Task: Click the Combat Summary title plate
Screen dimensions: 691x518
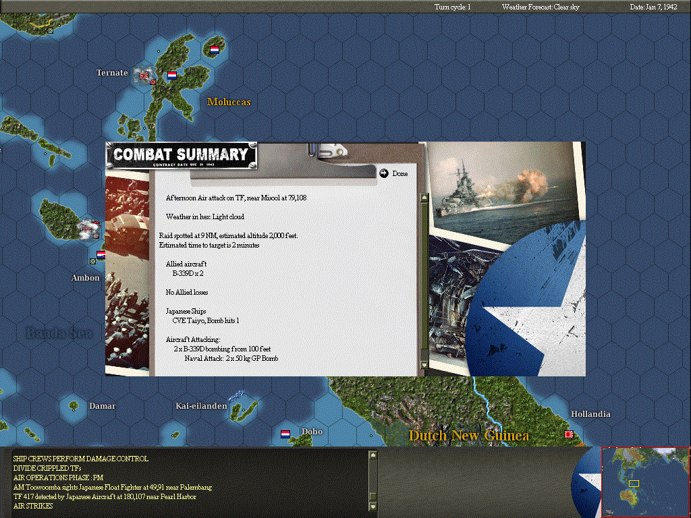Action: 181,156
